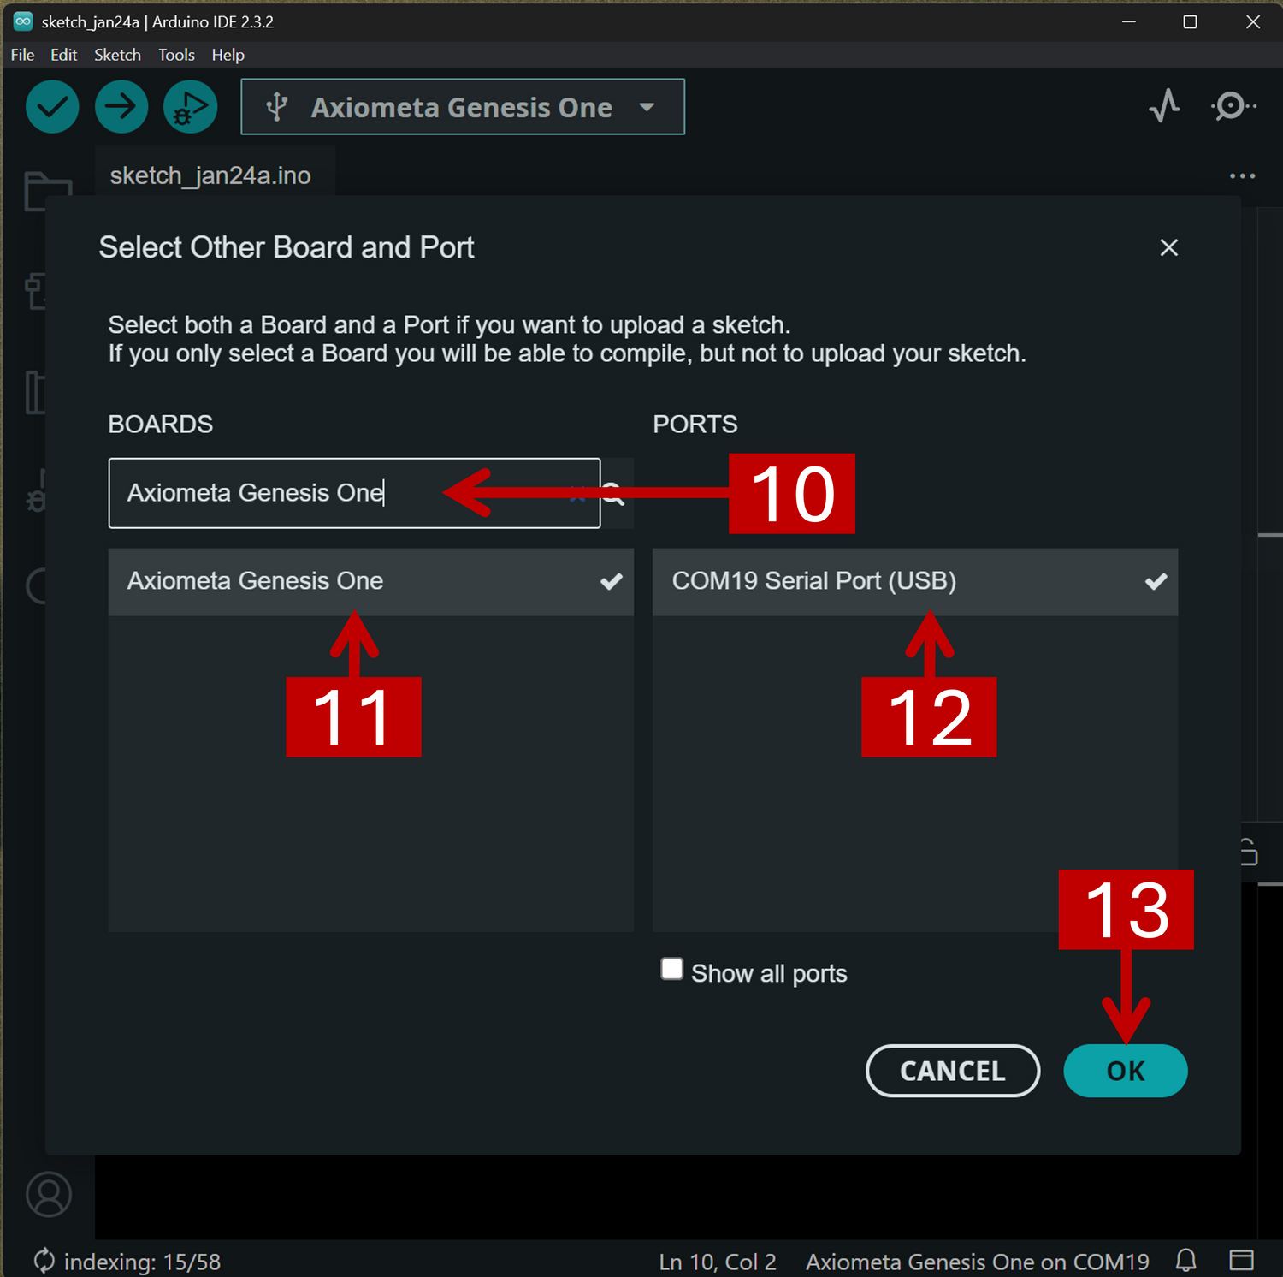Open the editor tab three-dots menu

(1242, 175)
